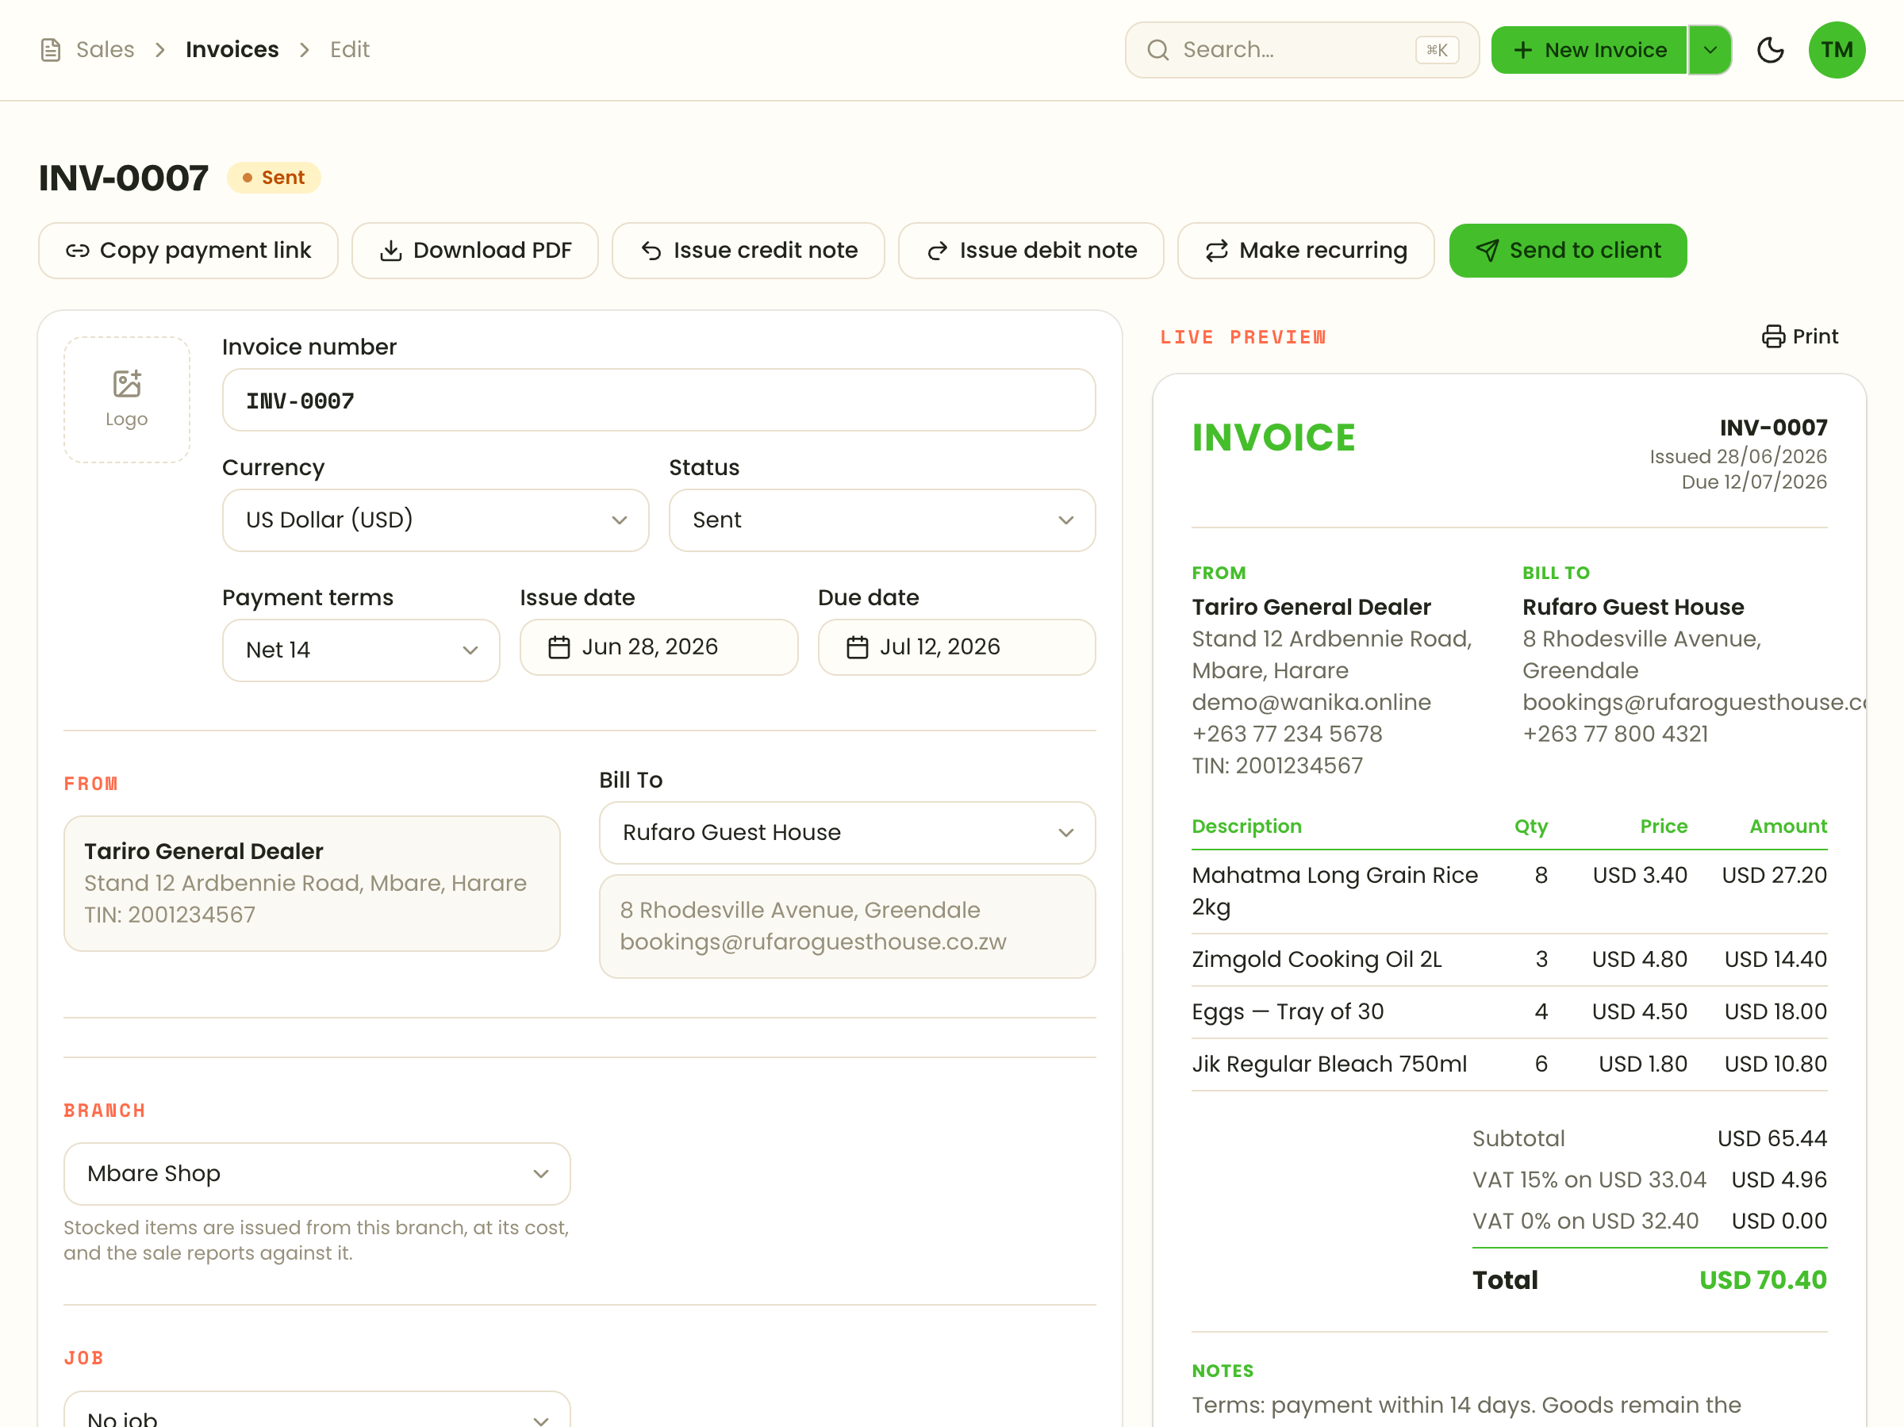Image resolution: width=1904 pixels, height=1427 pixels.
Task: Click the Amount column header
Action: [1788, 827]
